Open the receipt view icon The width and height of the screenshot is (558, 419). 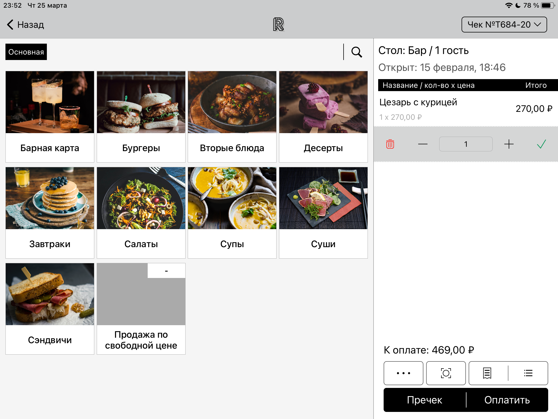487,373
